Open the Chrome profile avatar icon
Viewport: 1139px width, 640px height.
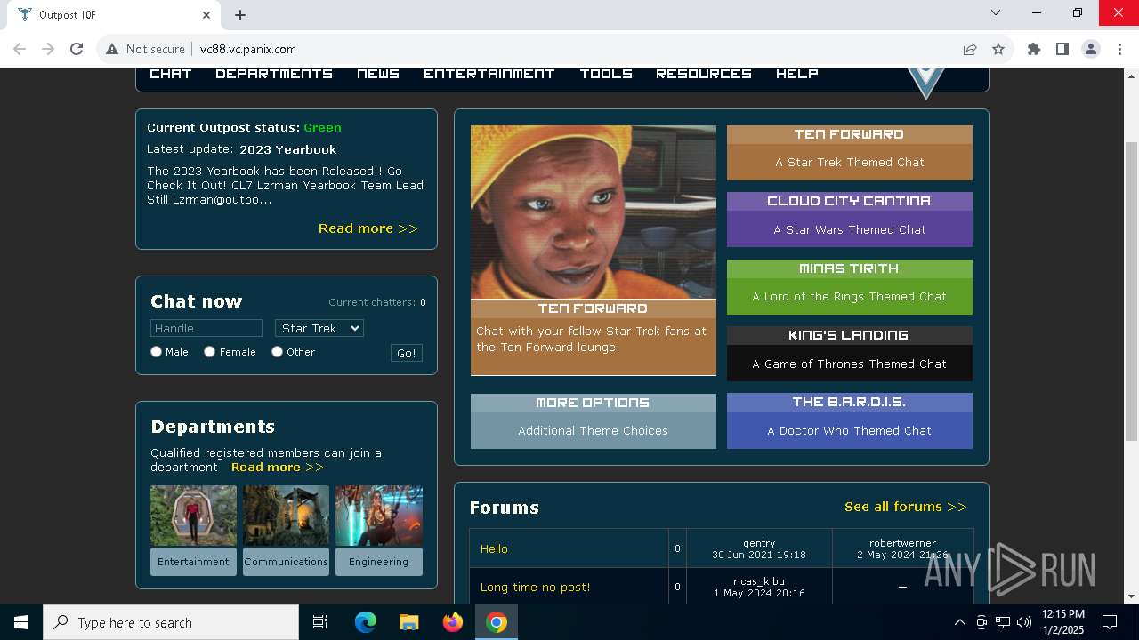[1091, 49]
